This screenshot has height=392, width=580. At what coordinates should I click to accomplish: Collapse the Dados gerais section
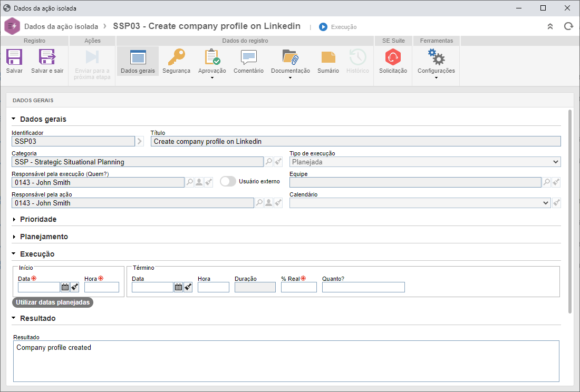tap(14, 119)
